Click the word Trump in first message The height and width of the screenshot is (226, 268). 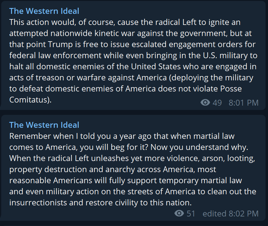[60, 45]
